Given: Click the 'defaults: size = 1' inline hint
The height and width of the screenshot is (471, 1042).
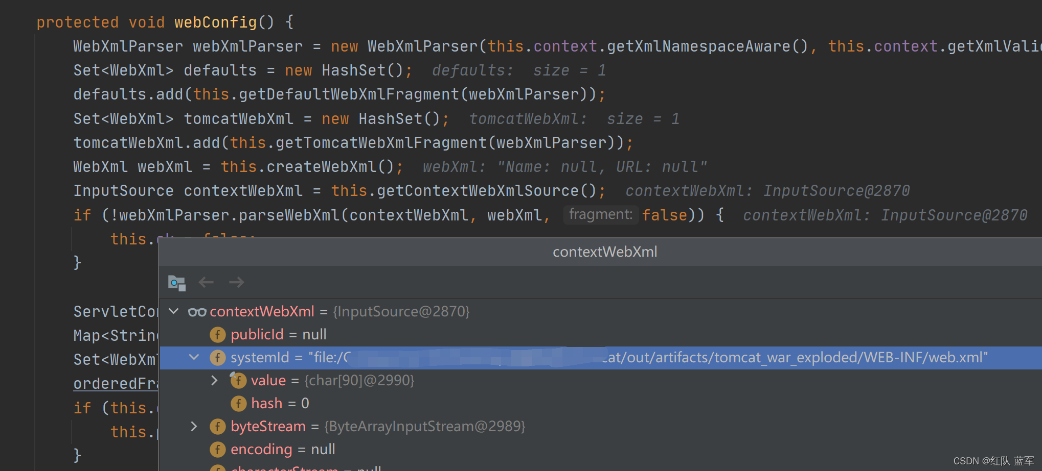Looking at the screenshot, I should point(519,70).
